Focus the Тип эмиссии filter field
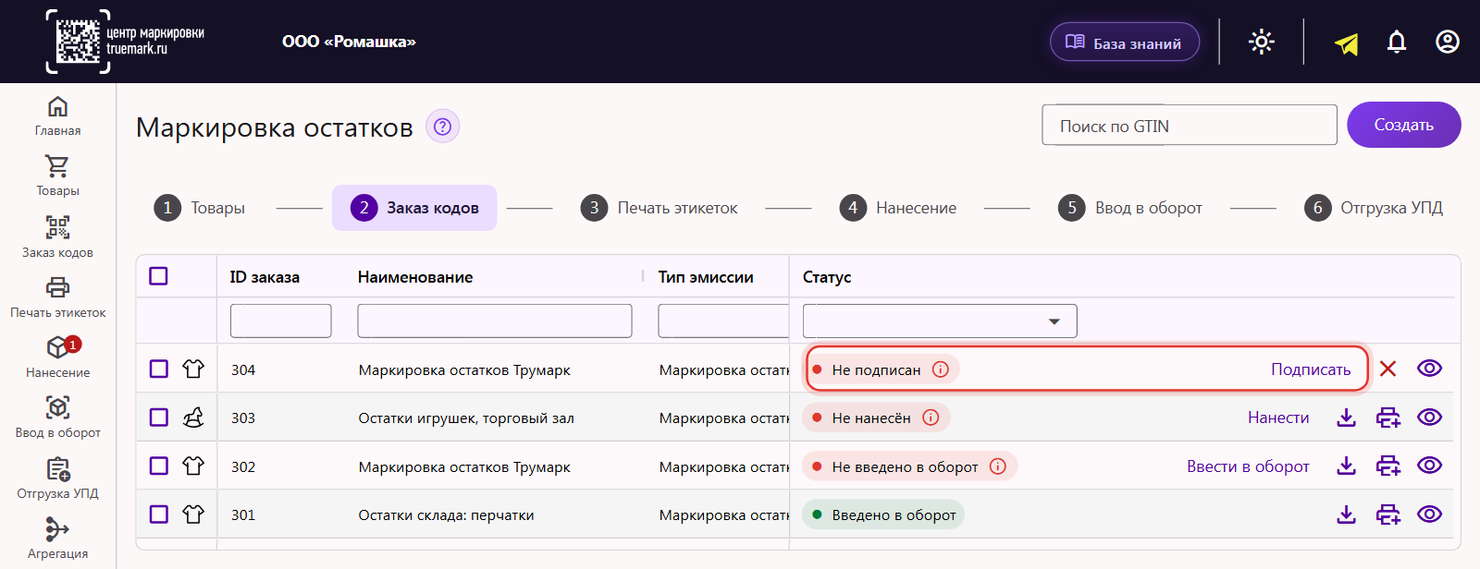The image size is (1480, 569). coord(723,321)
